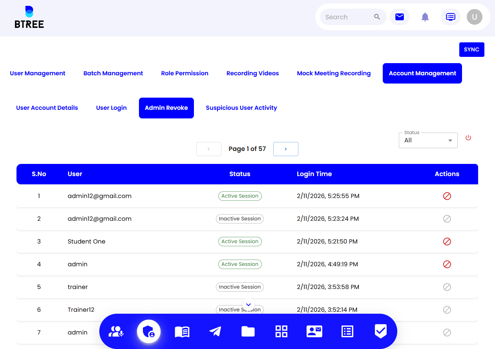Go to next page arrow
The height and width of the screenshot is (349, 495).
pyautogui.click(x=286, y=149)
